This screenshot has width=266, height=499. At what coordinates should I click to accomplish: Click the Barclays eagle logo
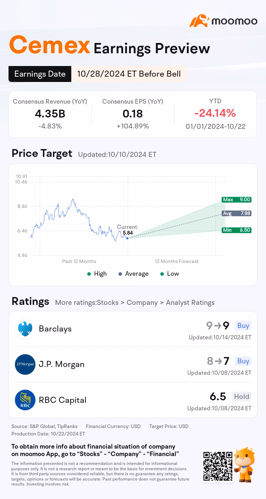click(25, 329)
